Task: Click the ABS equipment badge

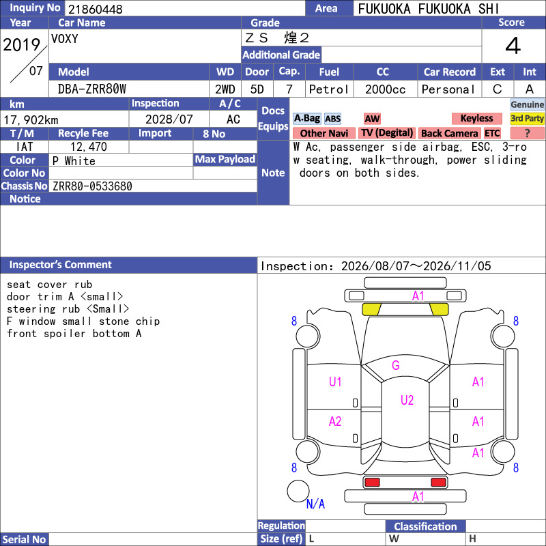Action: [x=332, y=119]
